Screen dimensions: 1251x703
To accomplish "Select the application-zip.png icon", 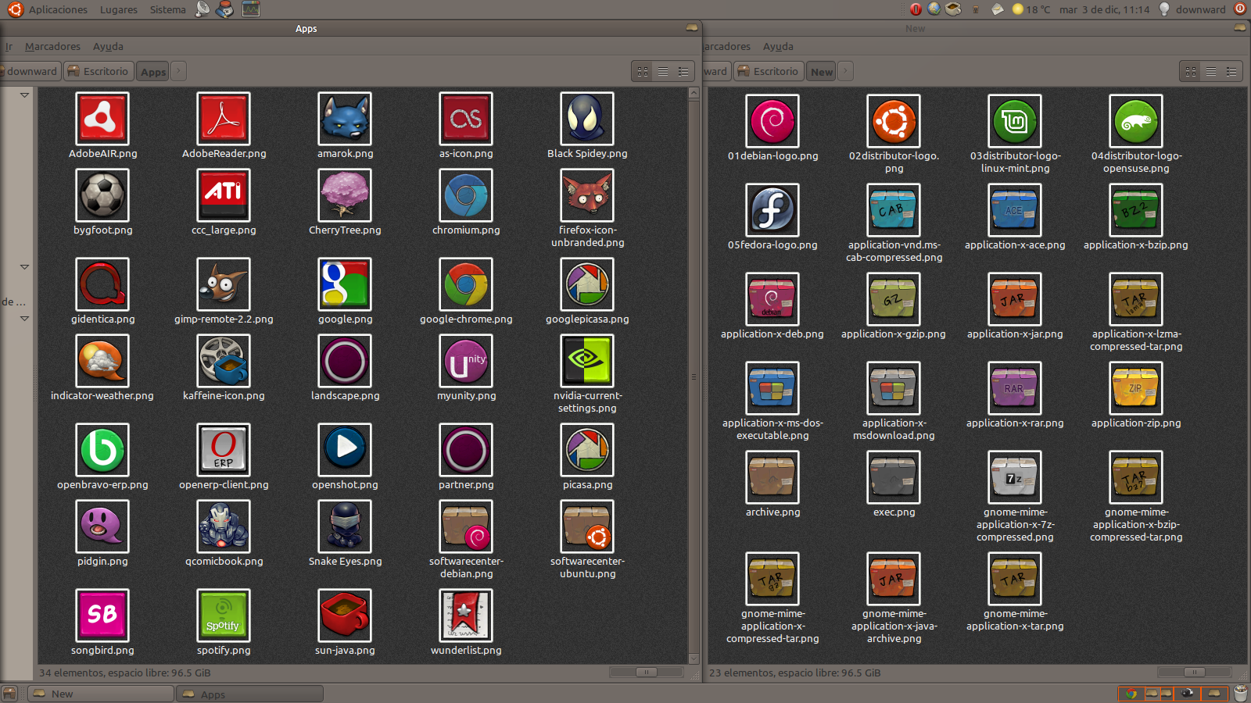I will (1136, 388).
